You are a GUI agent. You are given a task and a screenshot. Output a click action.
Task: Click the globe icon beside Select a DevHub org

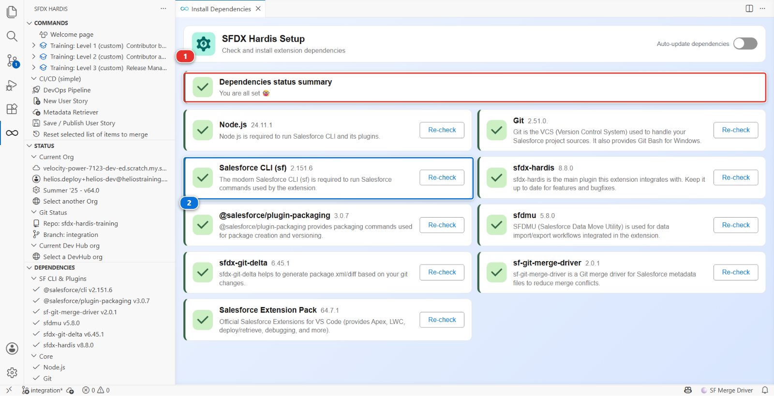point(36,257)
